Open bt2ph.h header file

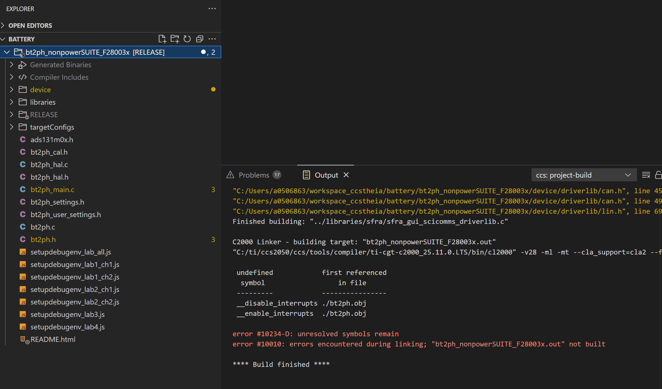[43, 239]
